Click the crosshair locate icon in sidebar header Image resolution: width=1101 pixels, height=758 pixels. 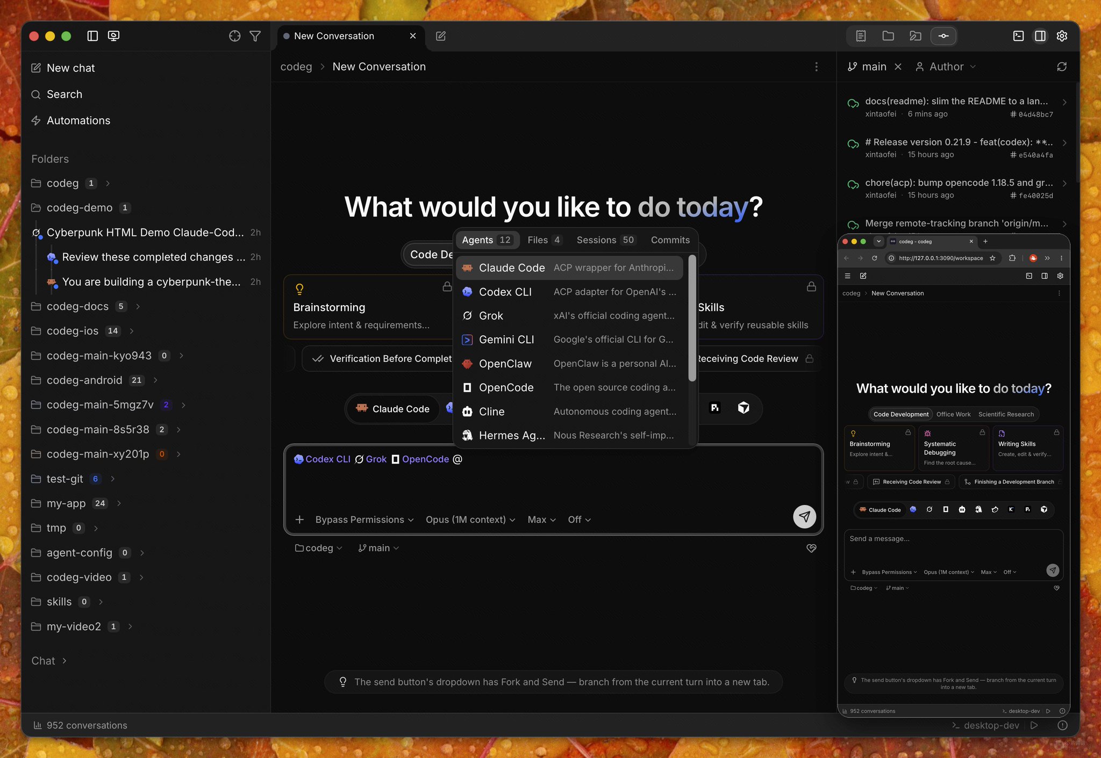click(235, 36)
